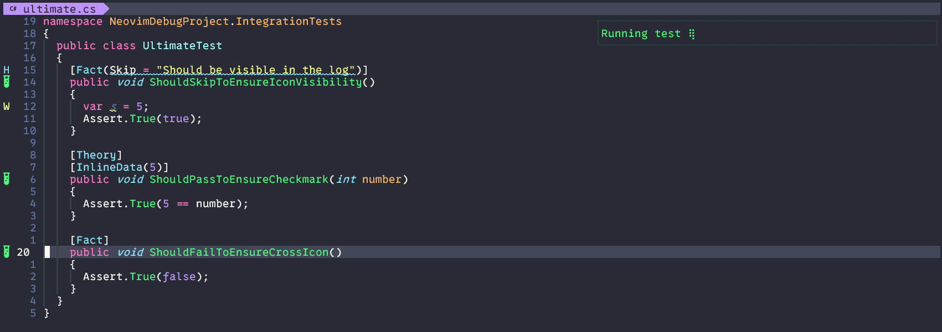Select the ultimate.cs buffer tab
942x332 pixels.
(x=55, y=9)
